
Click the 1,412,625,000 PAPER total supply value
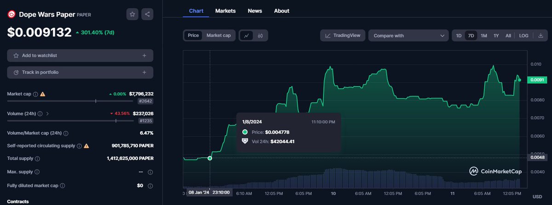[x=130, y=158]
